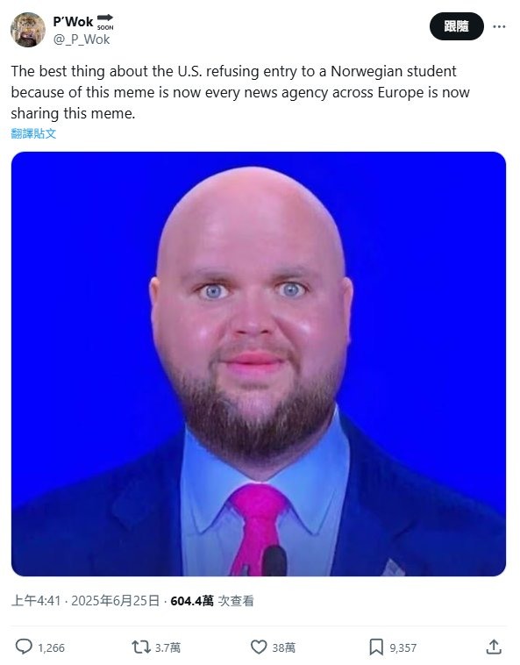Click the 跟隨 follow button

pos(457,26)
